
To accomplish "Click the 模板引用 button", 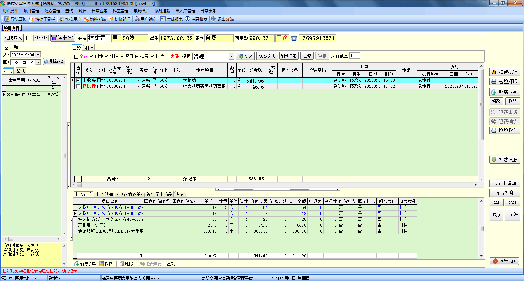I will tap(267, 56).
